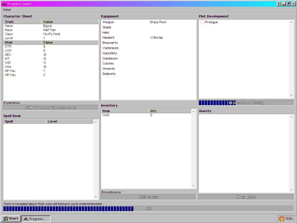Click the Qty column header in Inventory
Viewport: 297px width, 223px height.
pos(170,111)
